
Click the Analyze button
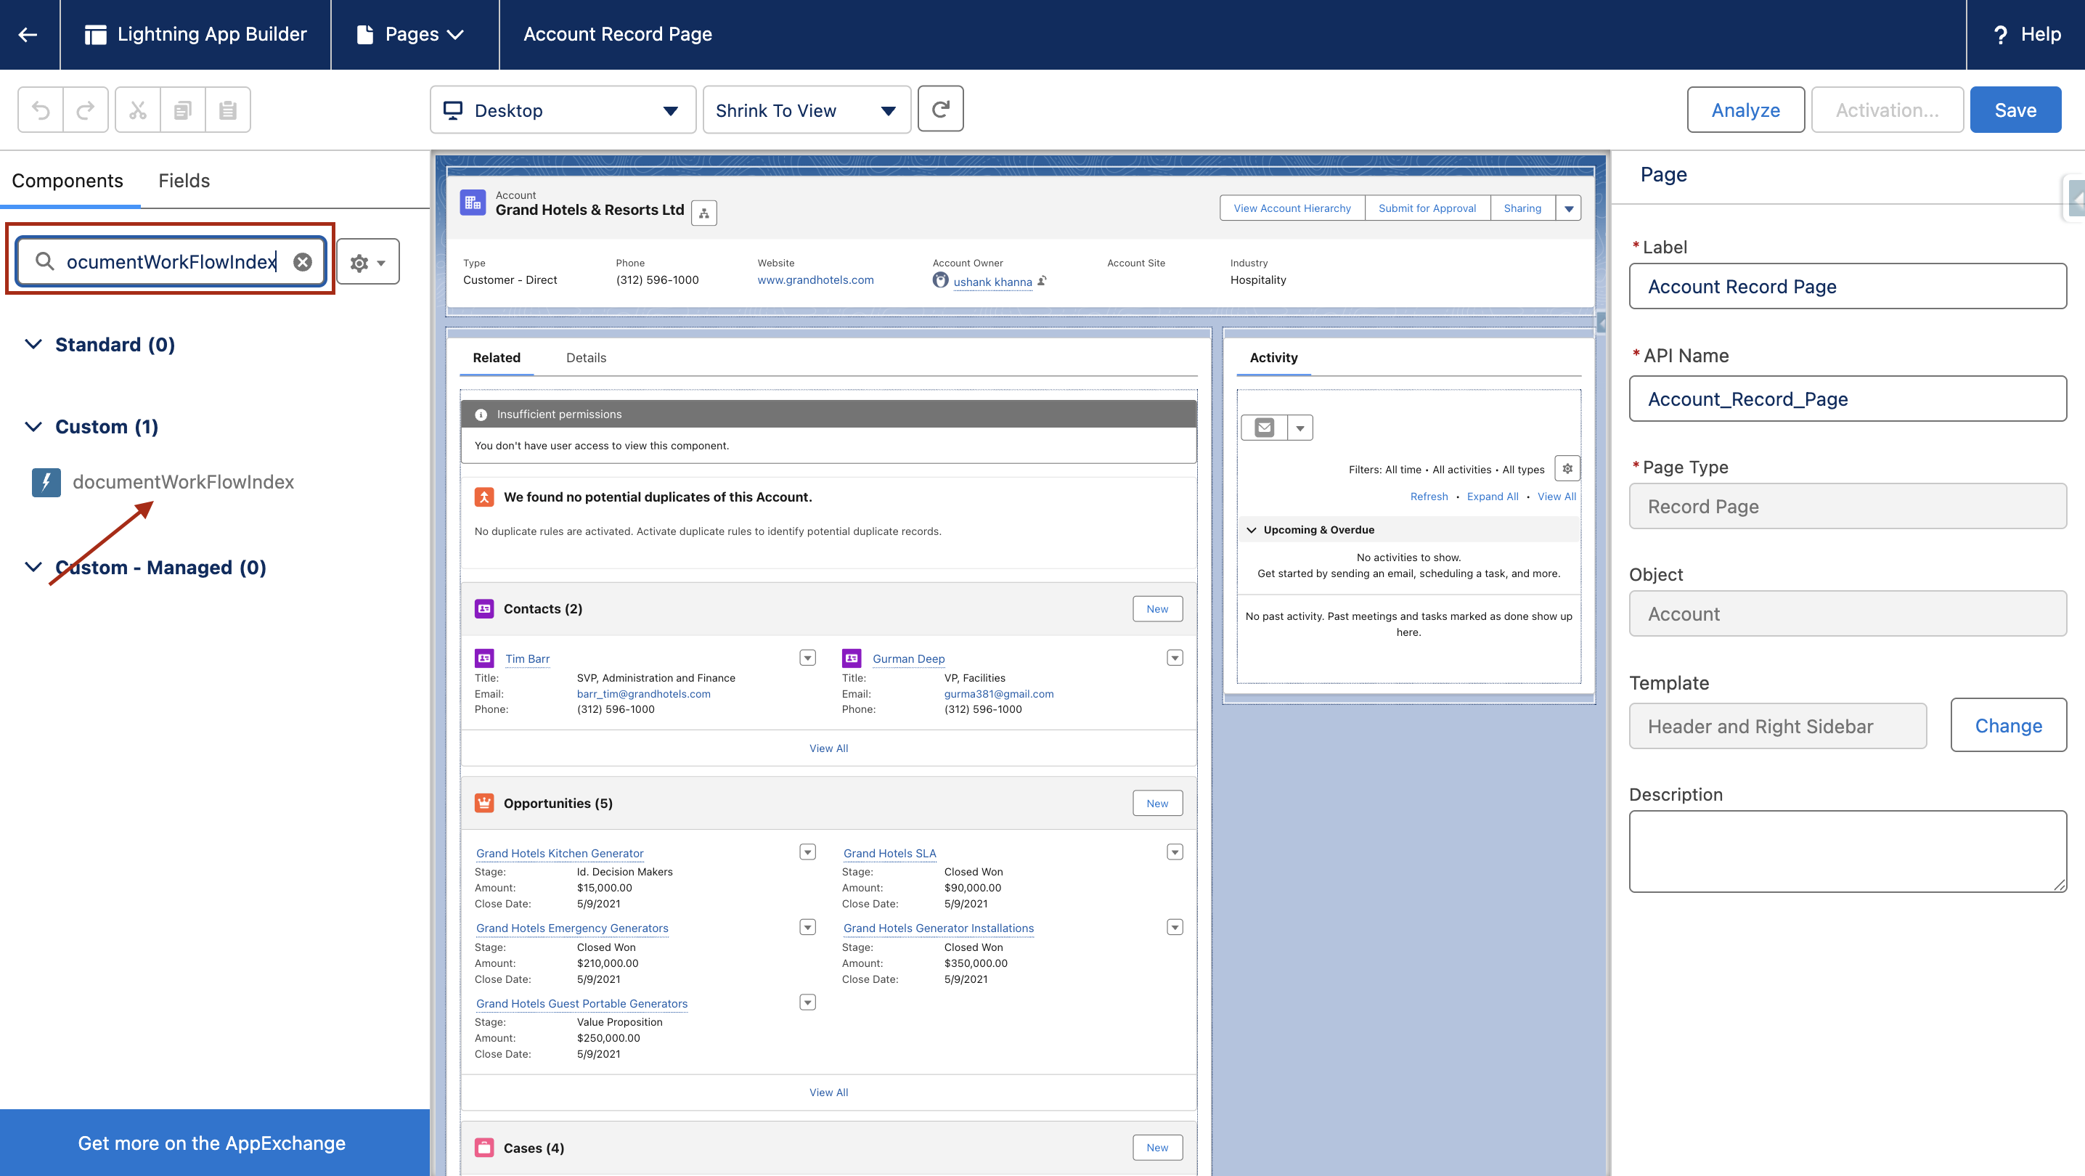point(1745,110)
